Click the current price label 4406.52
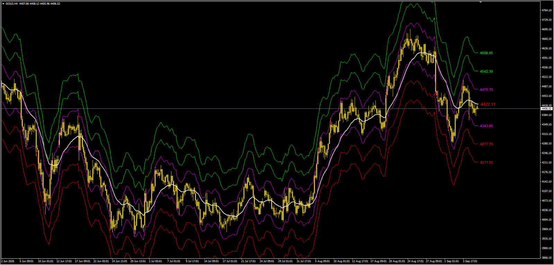The image size is (554, 265). pyautogui.click(x=547, y=109)
